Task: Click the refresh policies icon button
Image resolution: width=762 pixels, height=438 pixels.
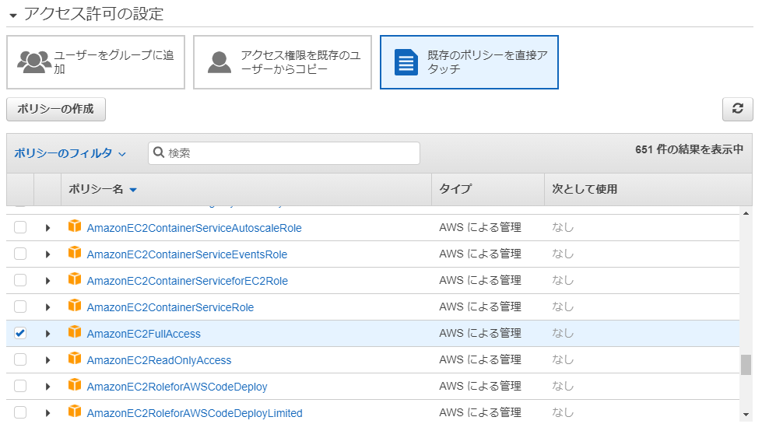Action: (x=737, y=109)
